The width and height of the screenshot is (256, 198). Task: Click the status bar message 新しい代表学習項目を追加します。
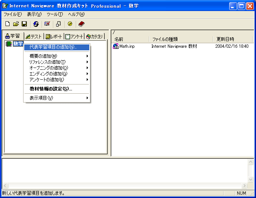(33, 193)
